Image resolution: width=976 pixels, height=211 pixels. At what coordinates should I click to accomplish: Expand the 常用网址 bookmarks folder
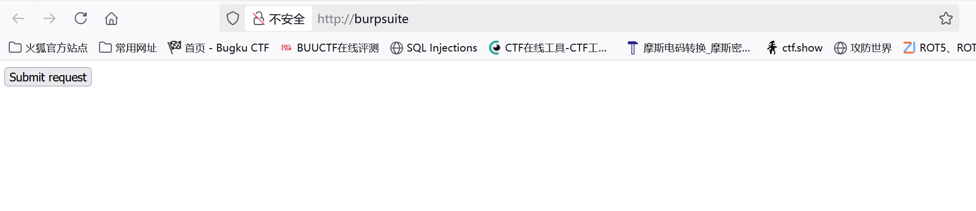click(128, 48)
